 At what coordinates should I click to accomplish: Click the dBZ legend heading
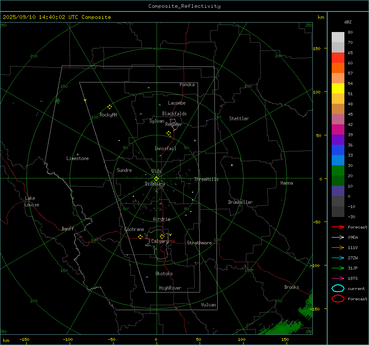[x=348, y=22]
